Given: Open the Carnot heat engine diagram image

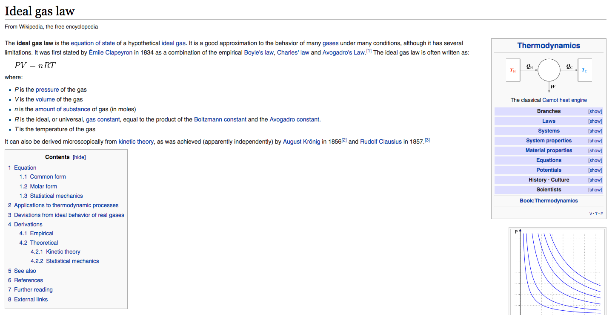Looking at the screenshot, I should point(549,73).
